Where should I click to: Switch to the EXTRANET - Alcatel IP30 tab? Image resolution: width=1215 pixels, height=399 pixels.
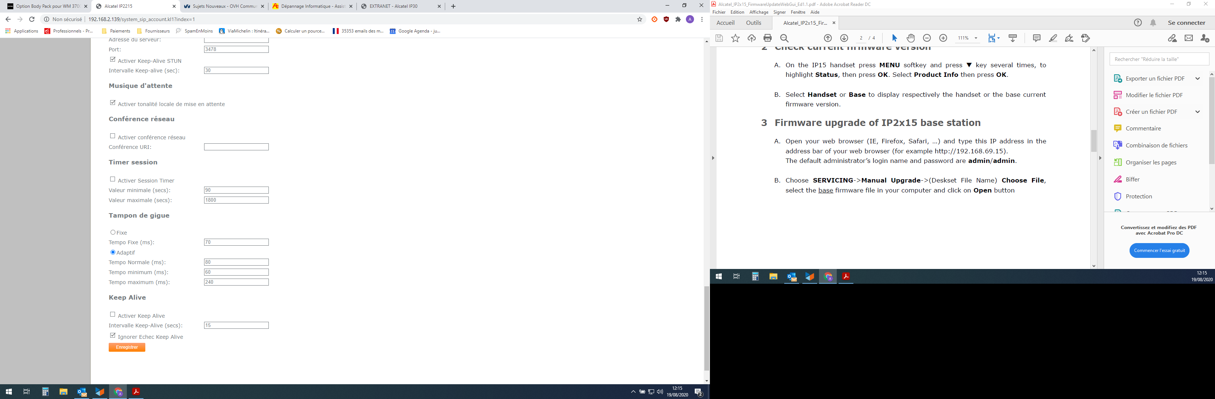[x=393, y=6]
